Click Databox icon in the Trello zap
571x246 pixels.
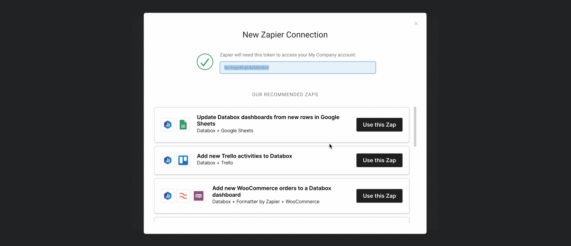point(168,160)
